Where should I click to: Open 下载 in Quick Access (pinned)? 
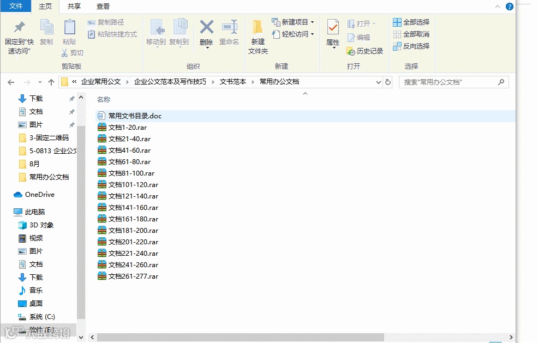coord(36,99)
